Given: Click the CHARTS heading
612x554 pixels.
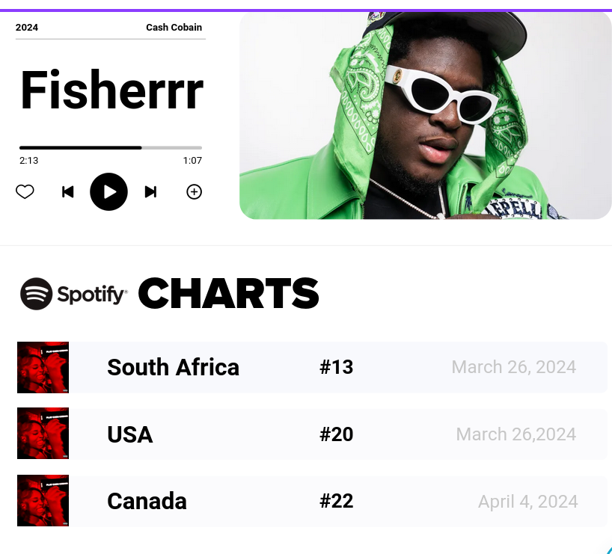Looking at the screenshot, I should pos(229,293).
